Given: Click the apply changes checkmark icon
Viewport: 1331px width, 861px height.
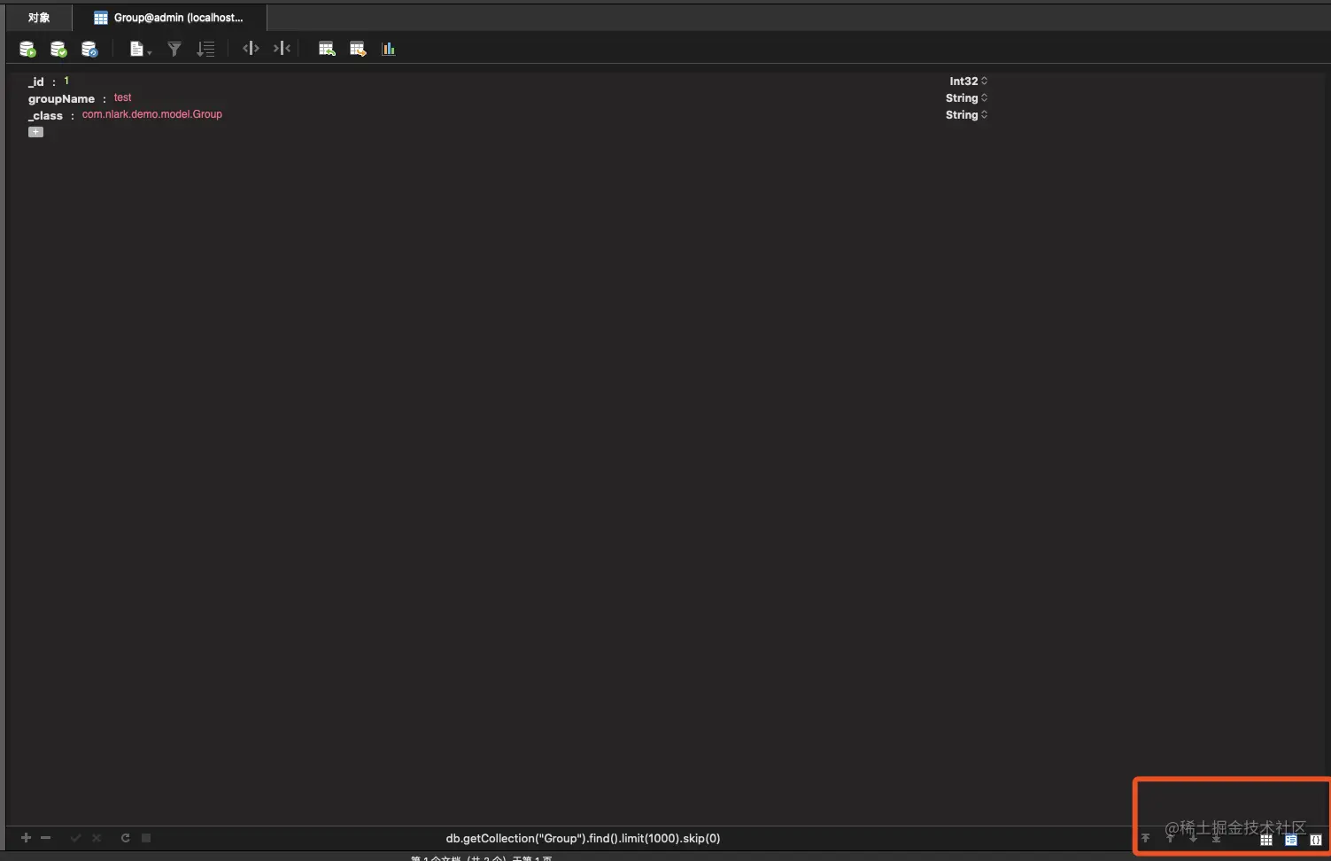Looking at the screenshot, I should [x=75, y=838].
